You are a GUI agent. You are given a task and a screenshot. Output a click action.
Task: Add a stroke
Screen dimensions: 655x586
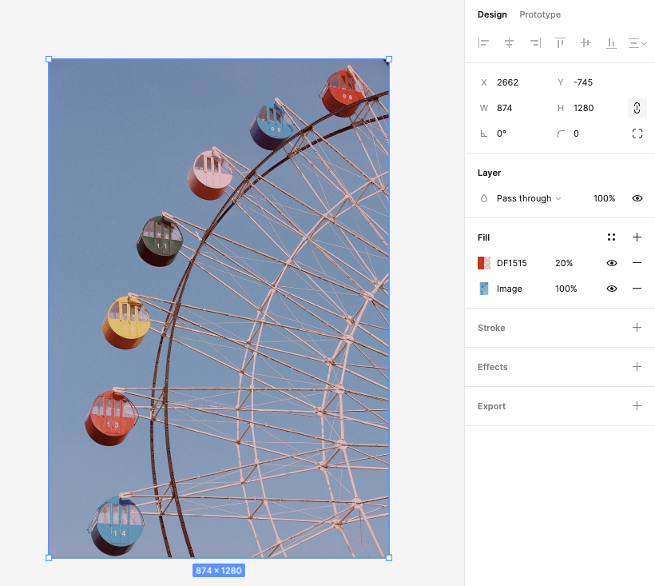coord(637,327)
